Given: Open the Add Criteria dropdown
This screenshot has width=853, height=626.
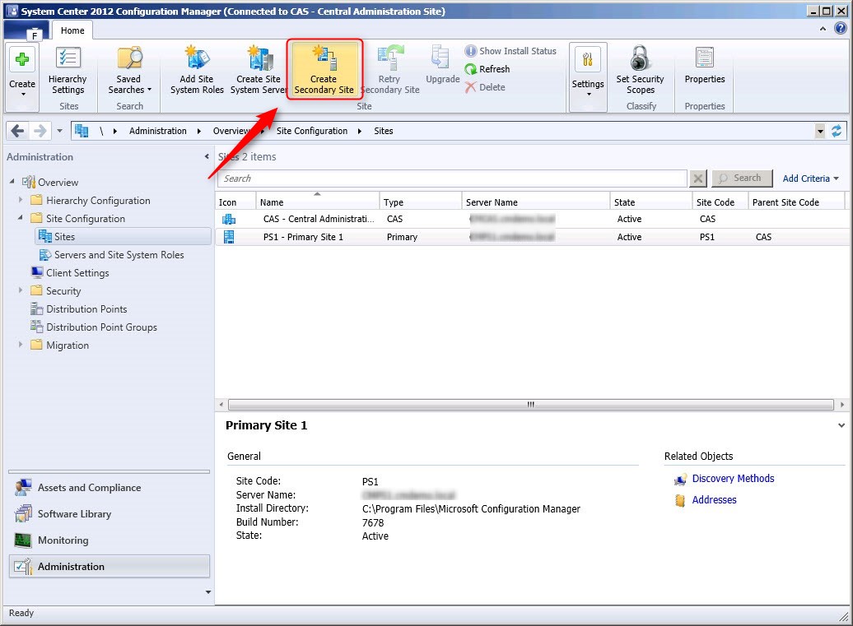Looking at the screenshot, I should [x=810, y=179].
